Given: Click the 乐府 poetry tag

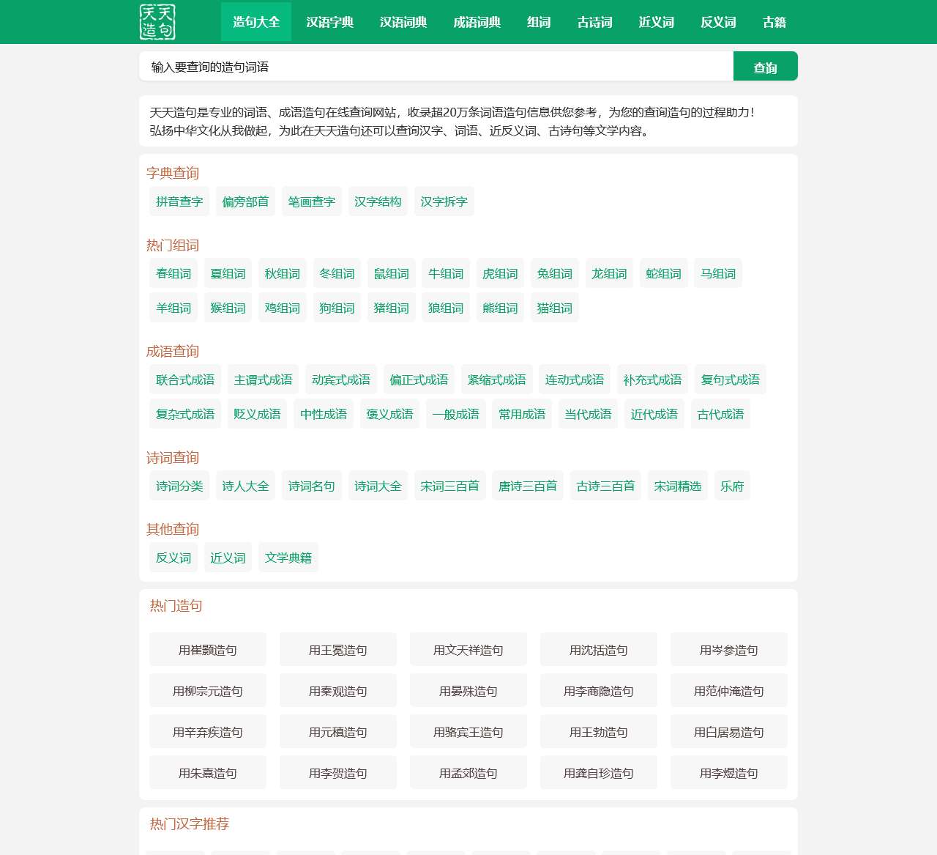Looking at the screenshot, I should 732,486.
